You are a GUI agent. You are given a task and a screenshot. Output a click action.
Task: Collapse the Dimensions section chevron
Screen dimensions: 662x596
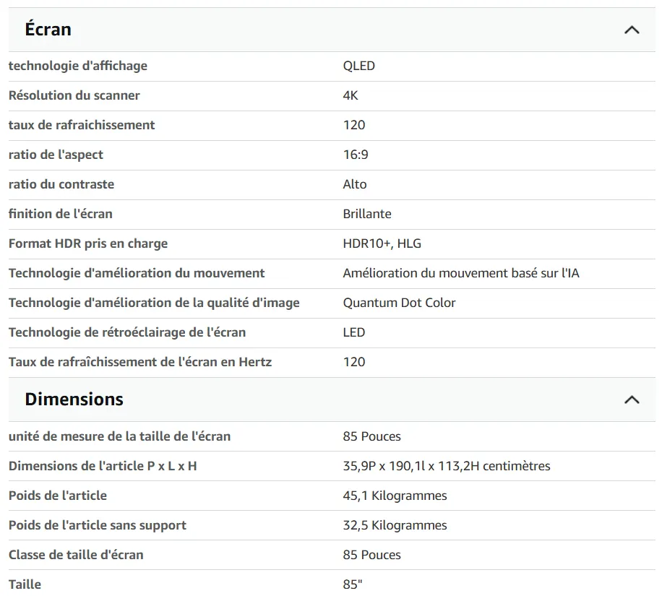point(632,400)
